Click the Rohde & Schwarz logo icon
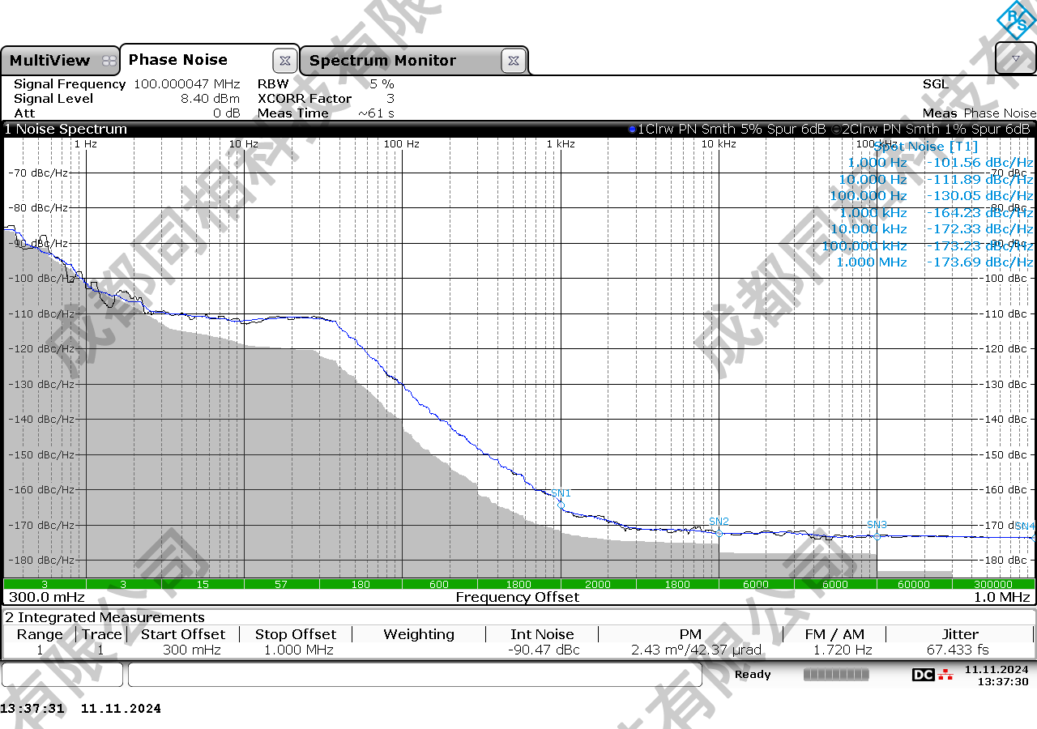 1016,20
